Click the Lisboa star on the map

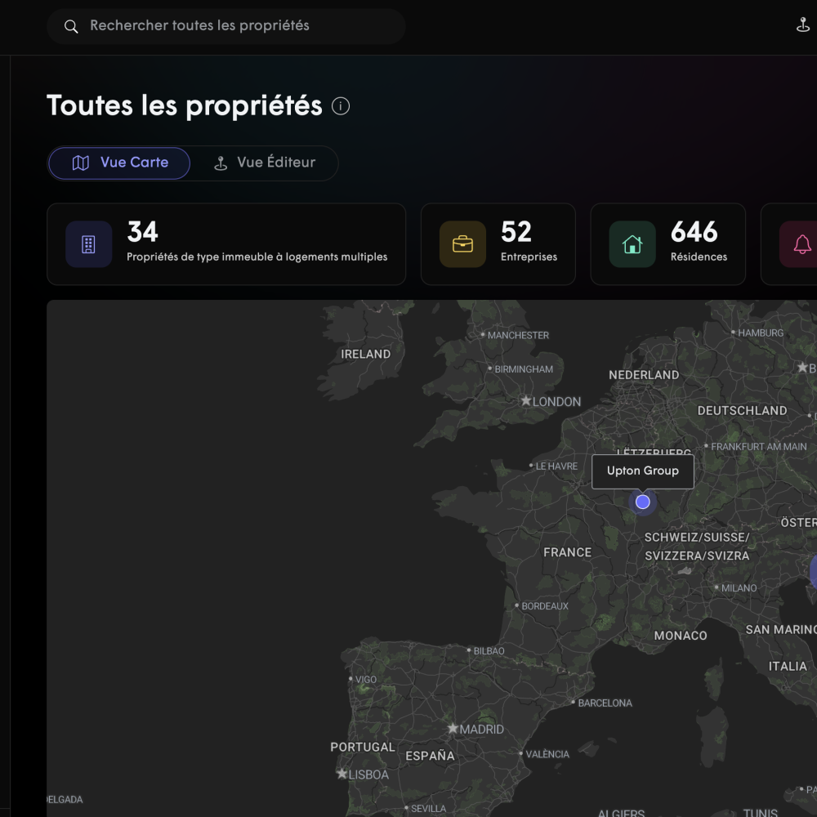point(342,774)
